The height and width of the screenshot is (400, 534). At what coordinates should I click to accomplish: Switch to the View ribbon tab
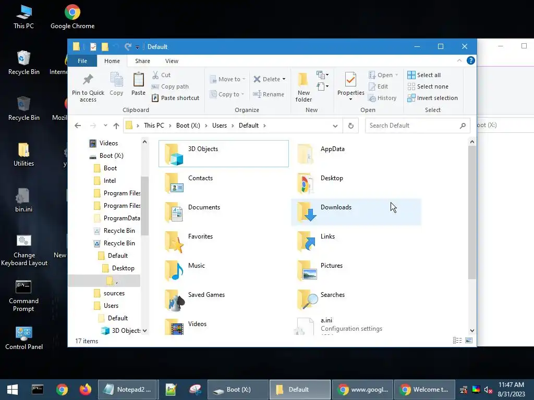(172, 61)
